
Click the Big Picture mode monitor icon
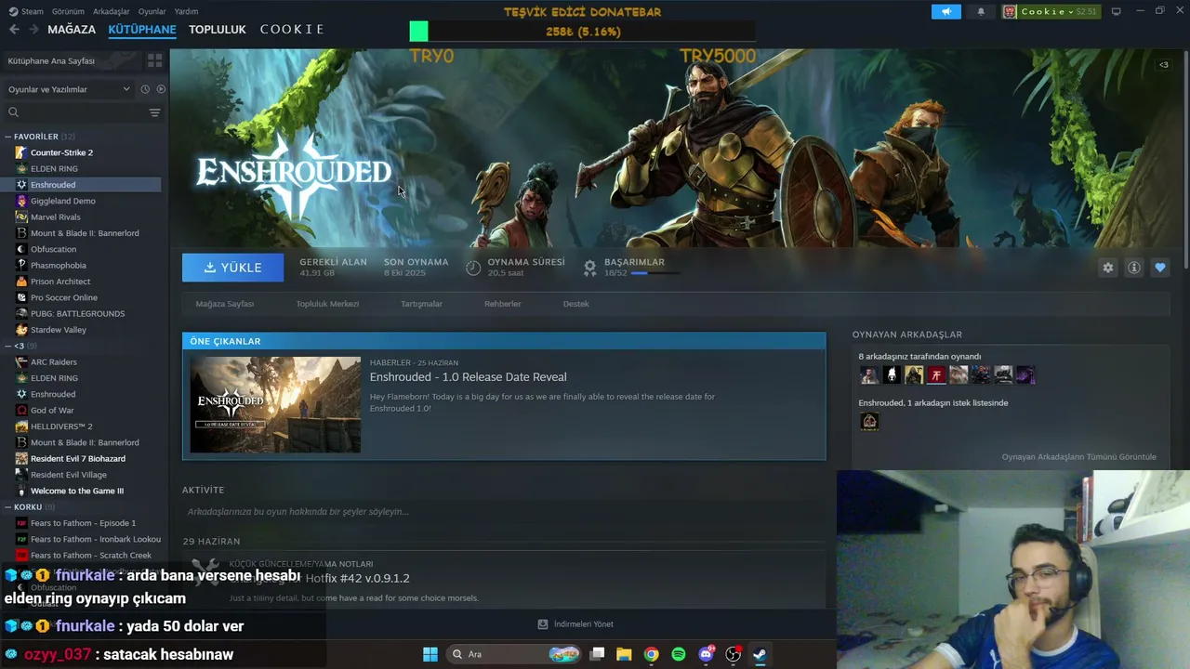pos(1116,11)
